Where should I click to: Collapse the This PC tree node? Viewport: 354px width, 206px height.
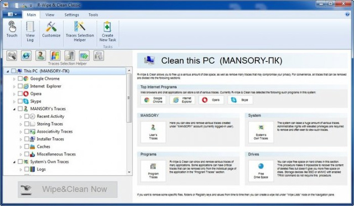pyautogui.click(x=8, y=71)
